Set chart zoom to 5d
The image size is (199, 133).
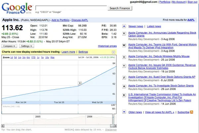coord(16,58)
